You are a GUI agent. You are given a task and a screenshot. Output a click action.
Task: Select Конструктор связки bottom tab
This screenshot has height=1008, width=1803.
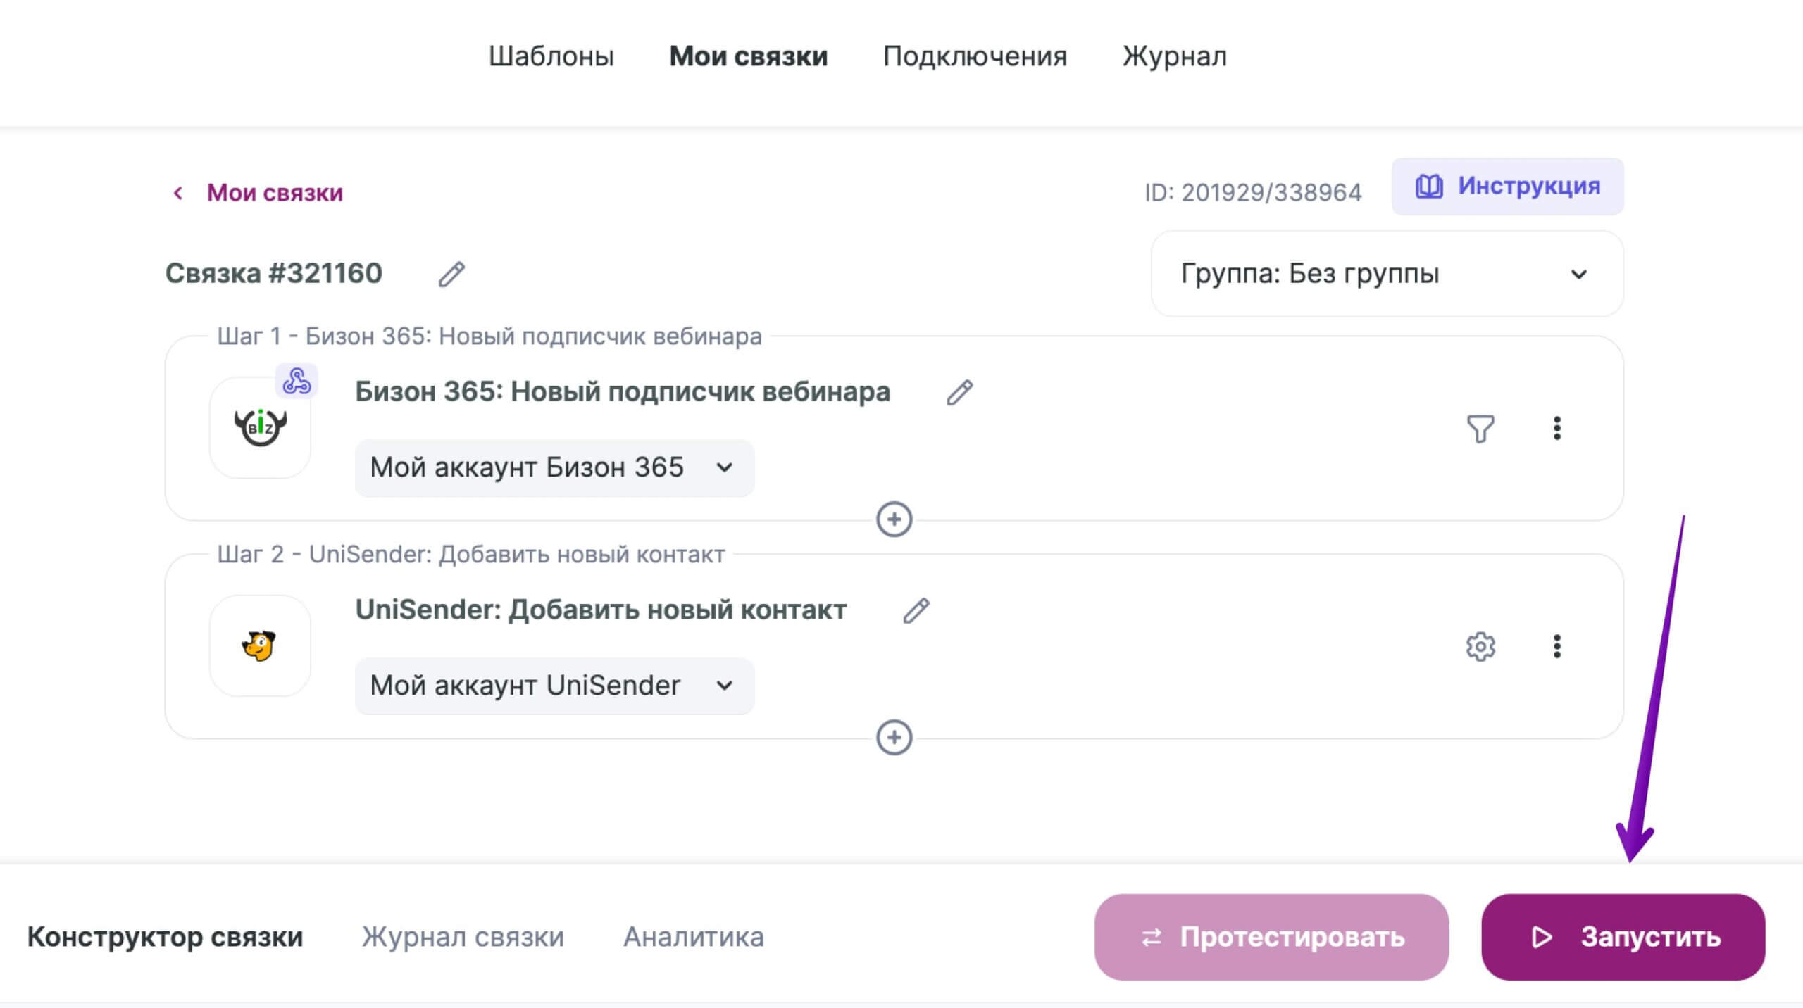(x=166, y=937)
